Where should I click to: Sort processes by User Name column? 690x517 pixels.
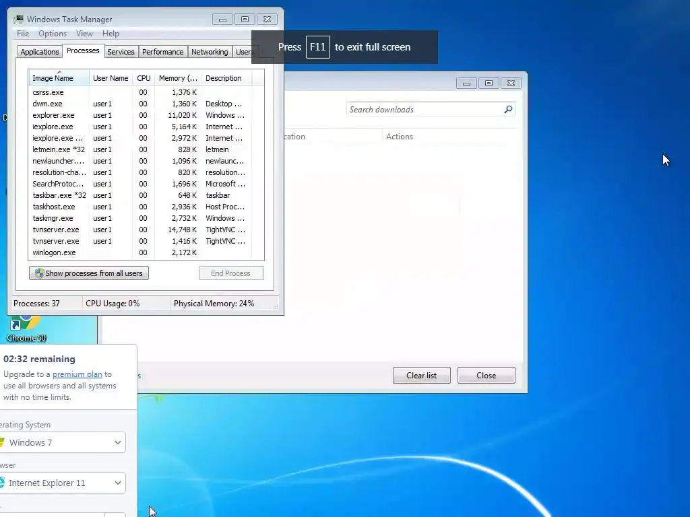[x=111, y=78]
